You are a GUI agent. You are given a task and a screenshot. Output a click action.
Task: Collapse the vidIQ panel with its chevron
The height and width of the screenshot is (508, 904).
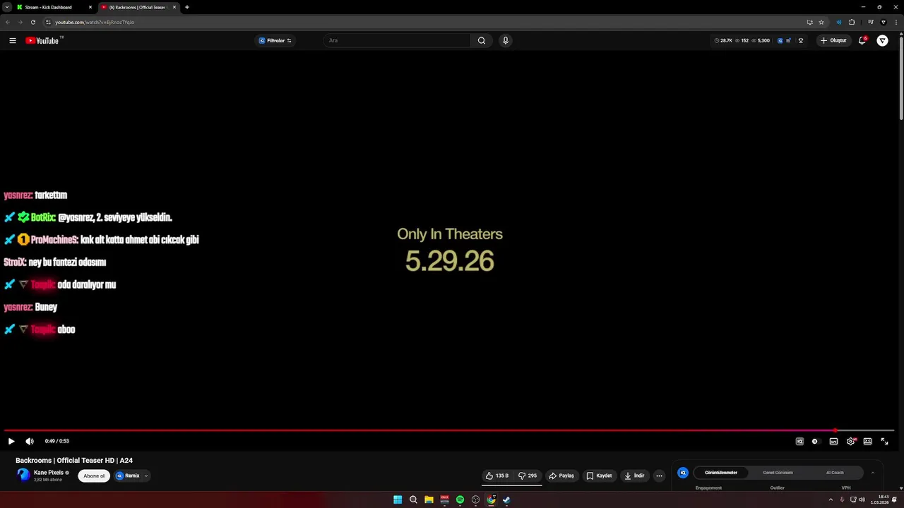click(x=872, y=473)
